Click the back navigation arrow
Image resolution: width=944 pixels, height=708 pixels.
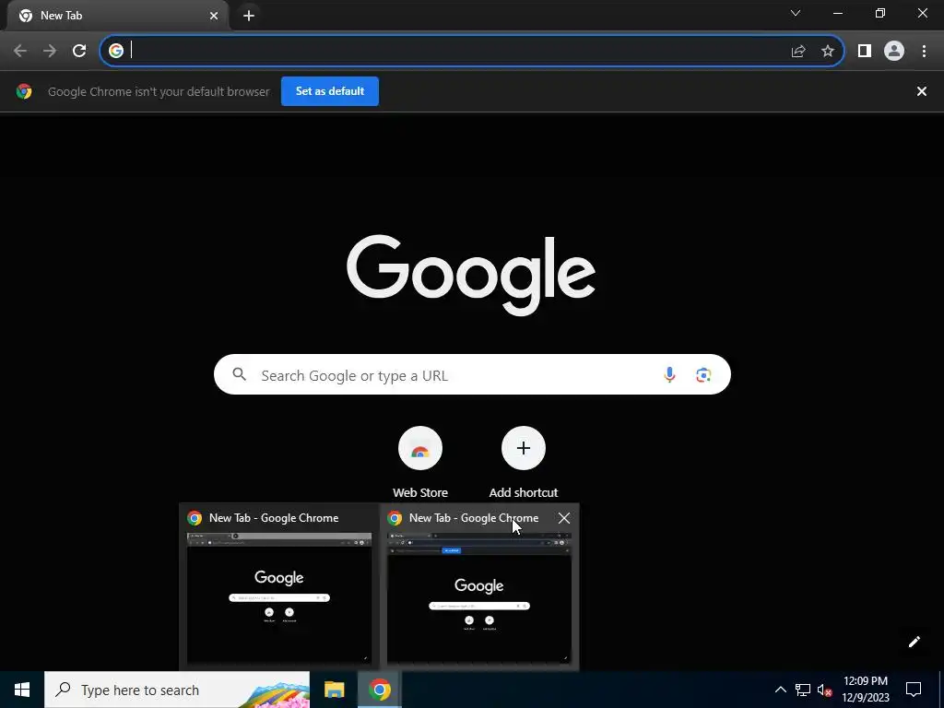20,52
